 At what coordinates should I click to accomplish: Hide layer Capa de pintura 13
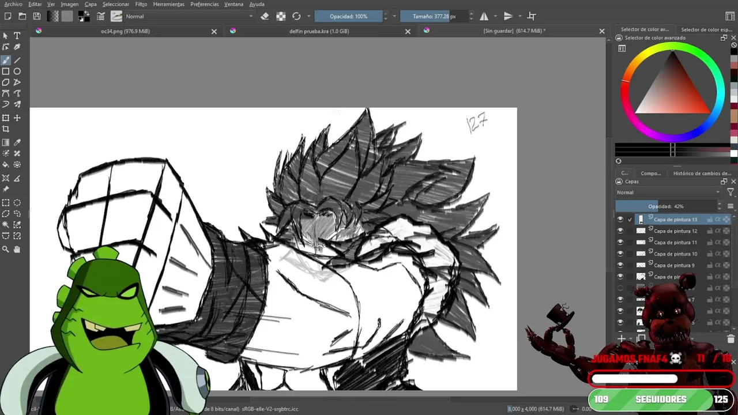(x=620, y=220)
